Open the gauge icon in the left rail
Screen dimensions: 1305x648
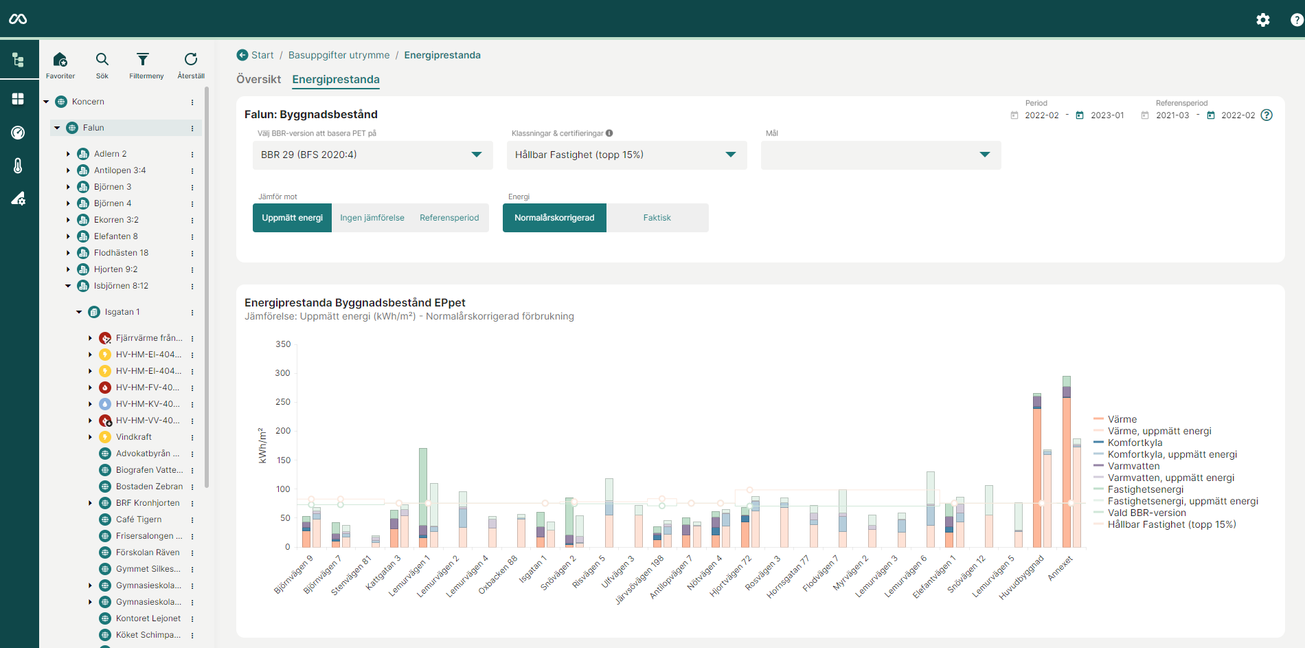[x=18, y=133]
